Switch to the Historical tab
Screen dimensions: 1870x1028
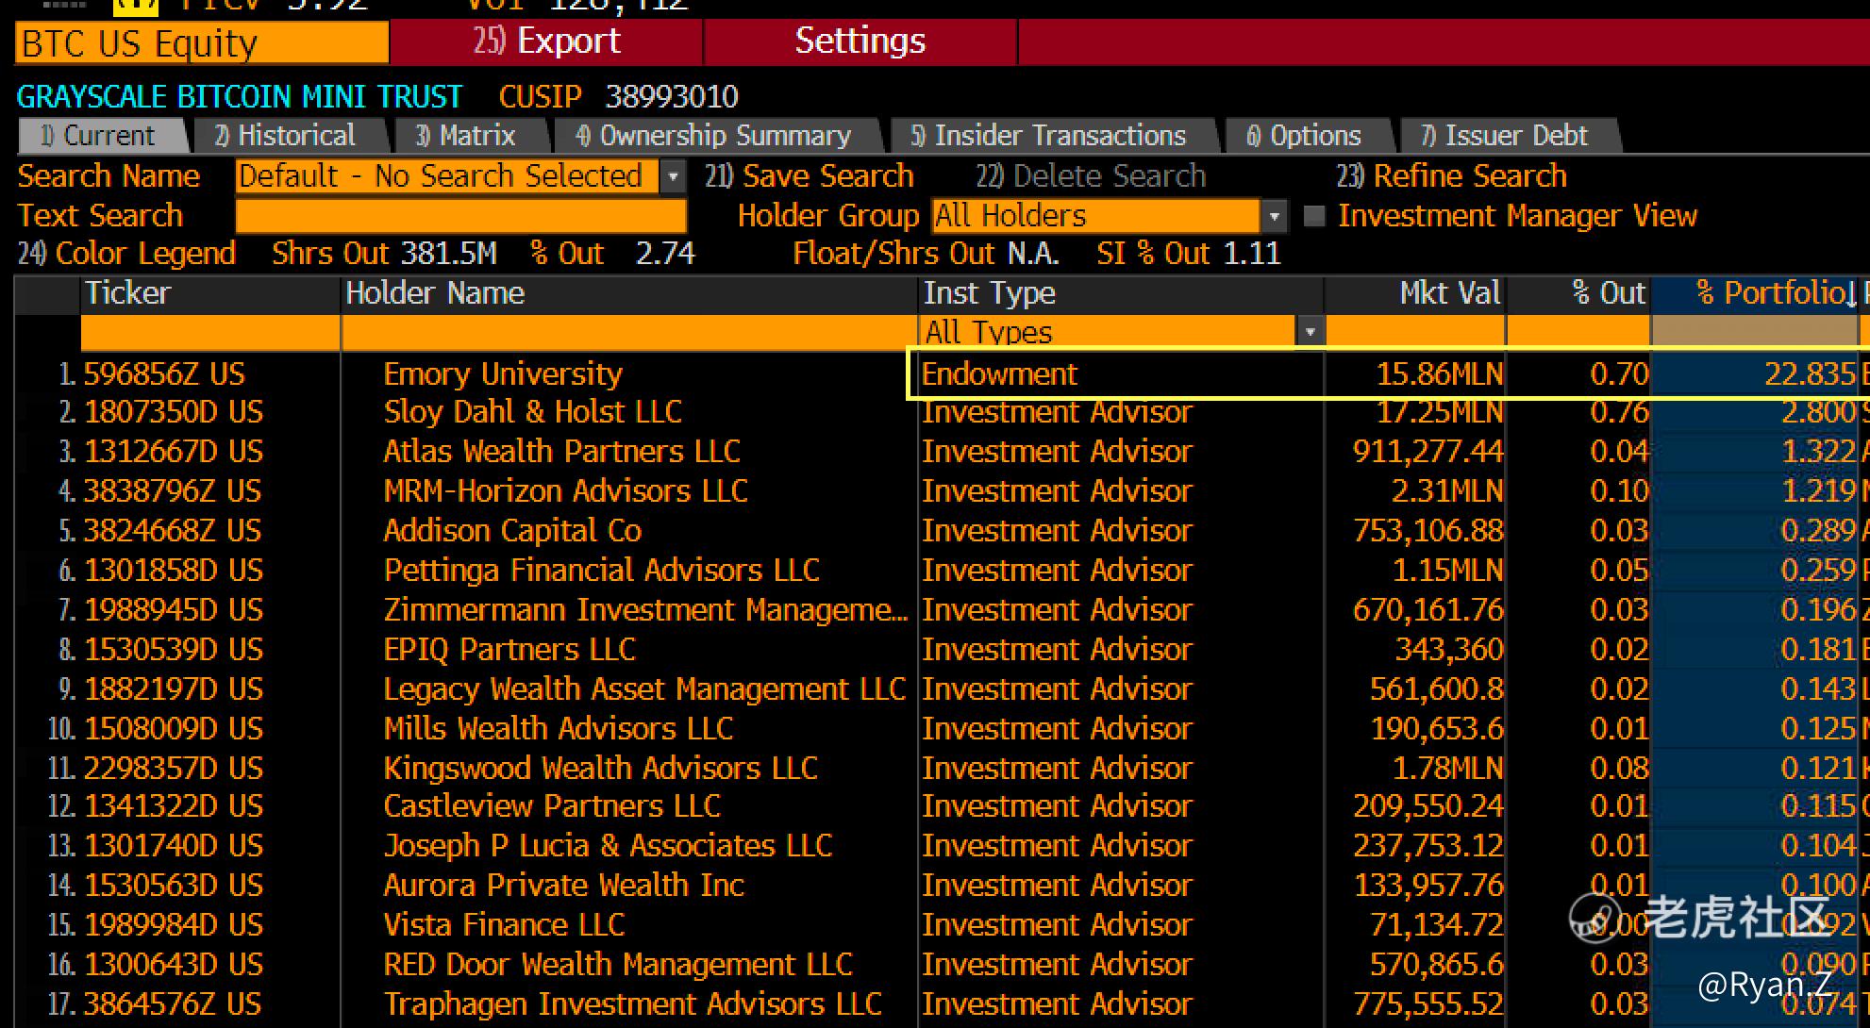click(x=287, y=136)
